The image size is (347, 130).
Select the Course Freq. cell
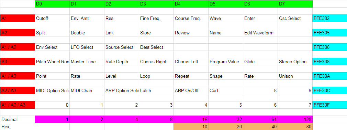pyautogui.click(x=191, y=18)
